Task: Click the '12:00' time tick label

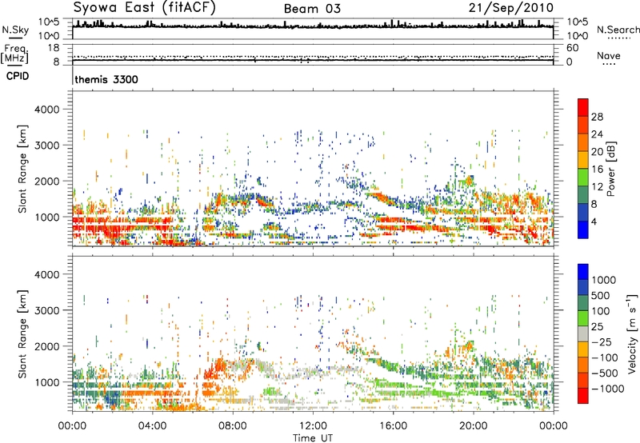Action: click(313, 426)
